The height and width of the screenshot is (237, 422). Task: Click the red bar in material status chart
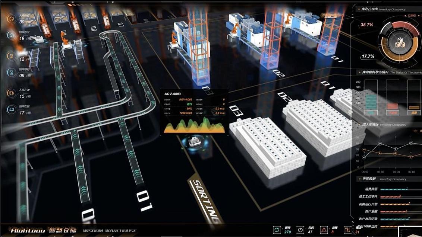393,106
